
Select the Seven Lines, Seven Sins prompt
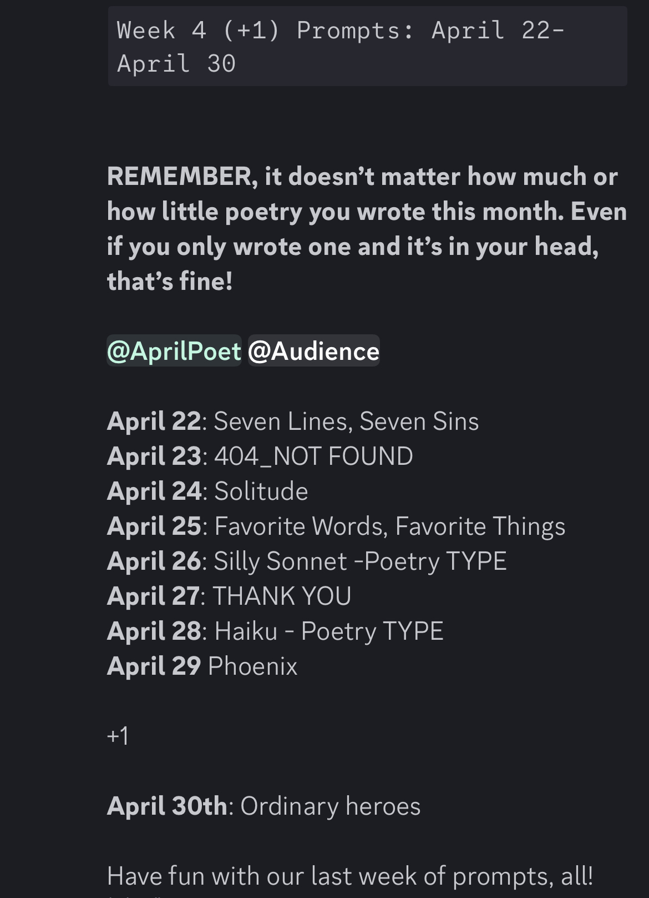click(346, 421)
